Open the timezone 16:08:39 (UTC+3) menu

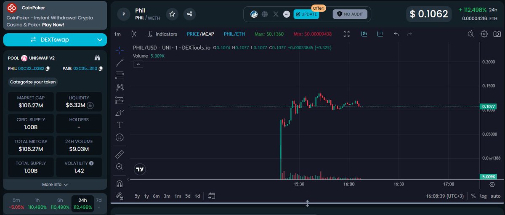(446, 196)
